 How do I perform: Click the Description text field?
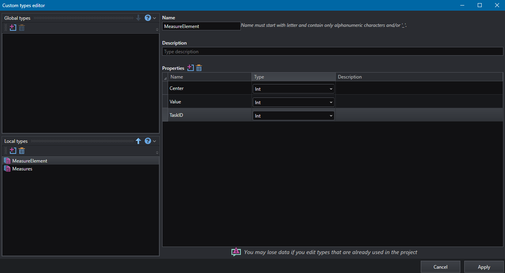(333, 52)
